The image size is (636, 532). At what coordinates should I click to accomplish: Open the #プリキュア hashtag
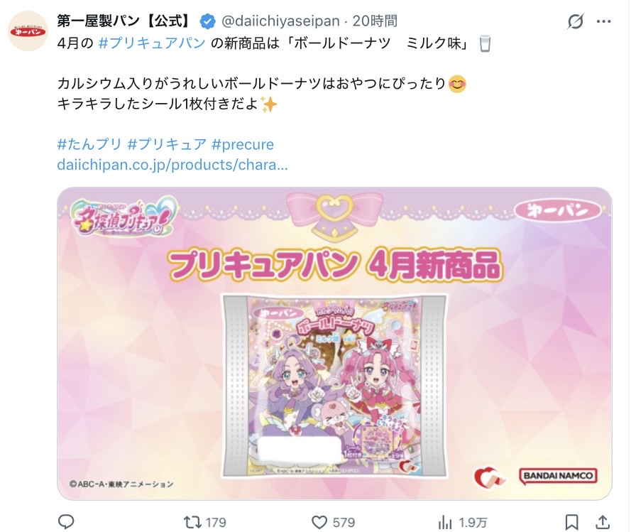coord(167,144)
